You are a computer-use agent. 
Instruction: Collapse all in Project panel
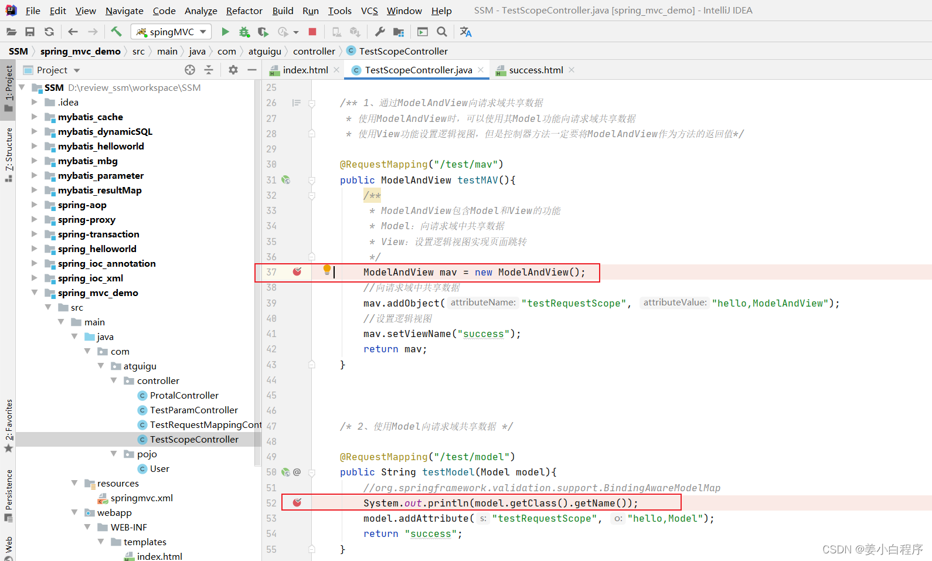click(x=209, y=70)
